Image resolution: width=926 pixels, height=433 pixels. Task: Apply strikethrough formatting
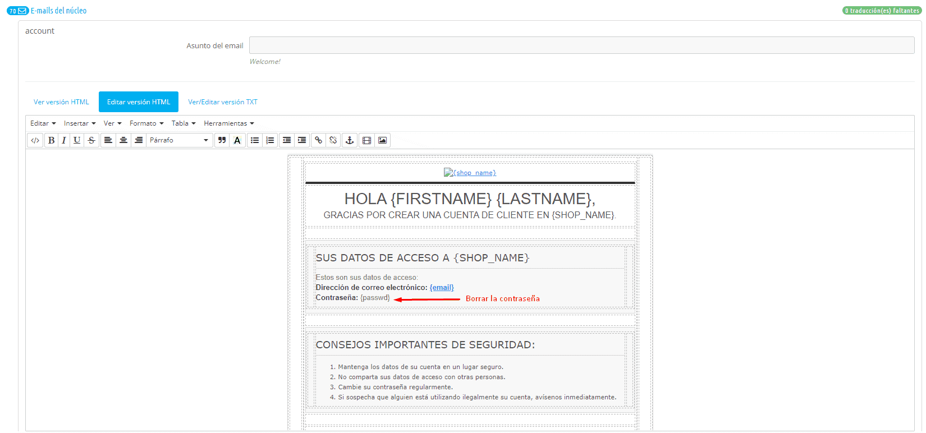tap(91, 140)
